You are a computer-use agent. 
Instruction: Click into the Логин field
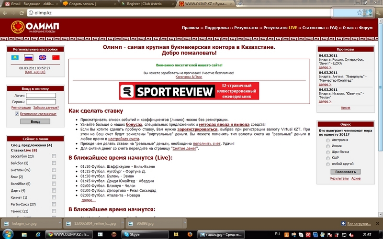tap(41, 95)
